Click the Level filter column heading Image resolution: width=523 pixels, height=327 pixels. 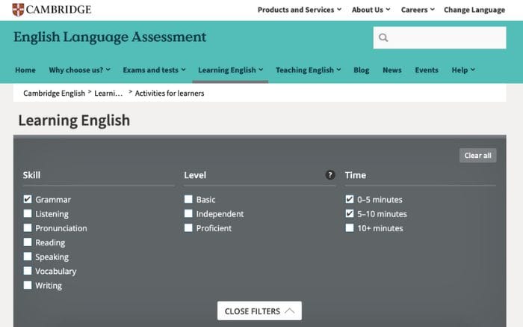coord(195,175)
